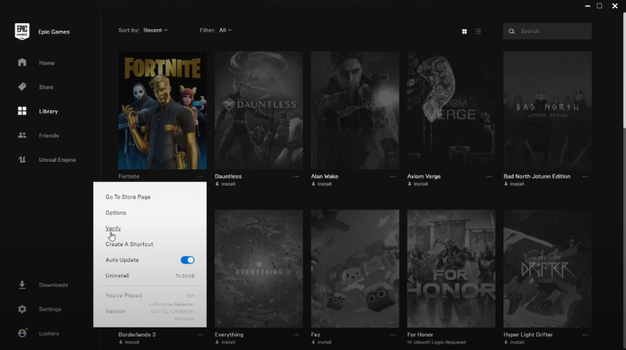Open the Dauntless three-dot options menu
This screenshot has width=626, height=350.
pos(296,177)
